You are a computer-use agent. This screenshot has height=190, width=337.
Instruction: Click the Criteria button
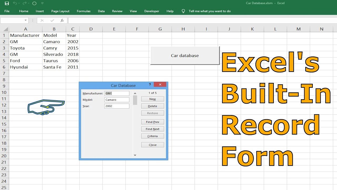point(152,136)
